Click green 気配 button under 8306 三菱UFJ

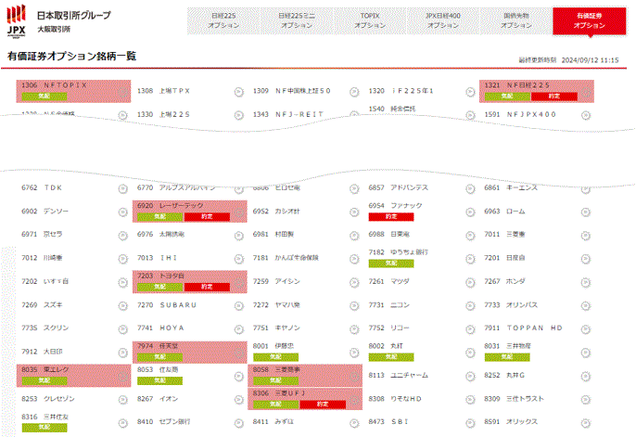pos(276,405)
